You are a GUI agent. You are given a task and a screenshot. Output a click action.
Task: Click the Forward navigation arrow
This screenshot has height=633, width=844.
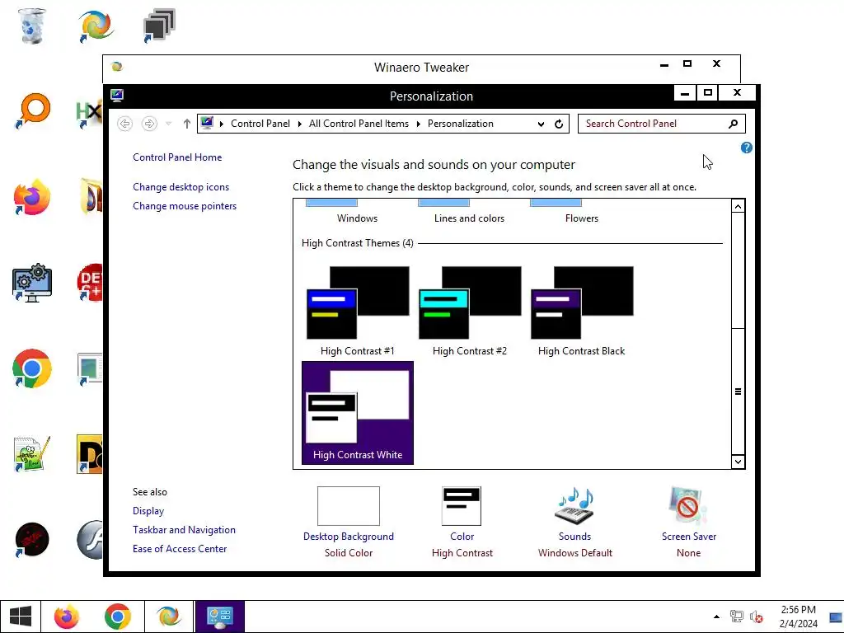click(149, 124)
